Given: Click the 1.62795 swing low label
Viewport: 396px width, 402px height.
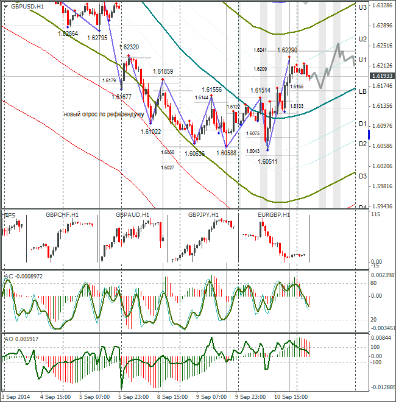Looking at the screenshot, I should 97,38.
